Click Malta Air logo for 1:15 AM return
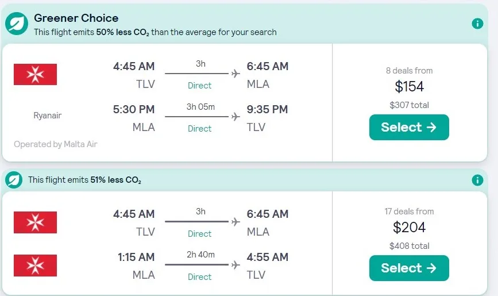Screen dimensions: 498x296 tap(35, 266)
